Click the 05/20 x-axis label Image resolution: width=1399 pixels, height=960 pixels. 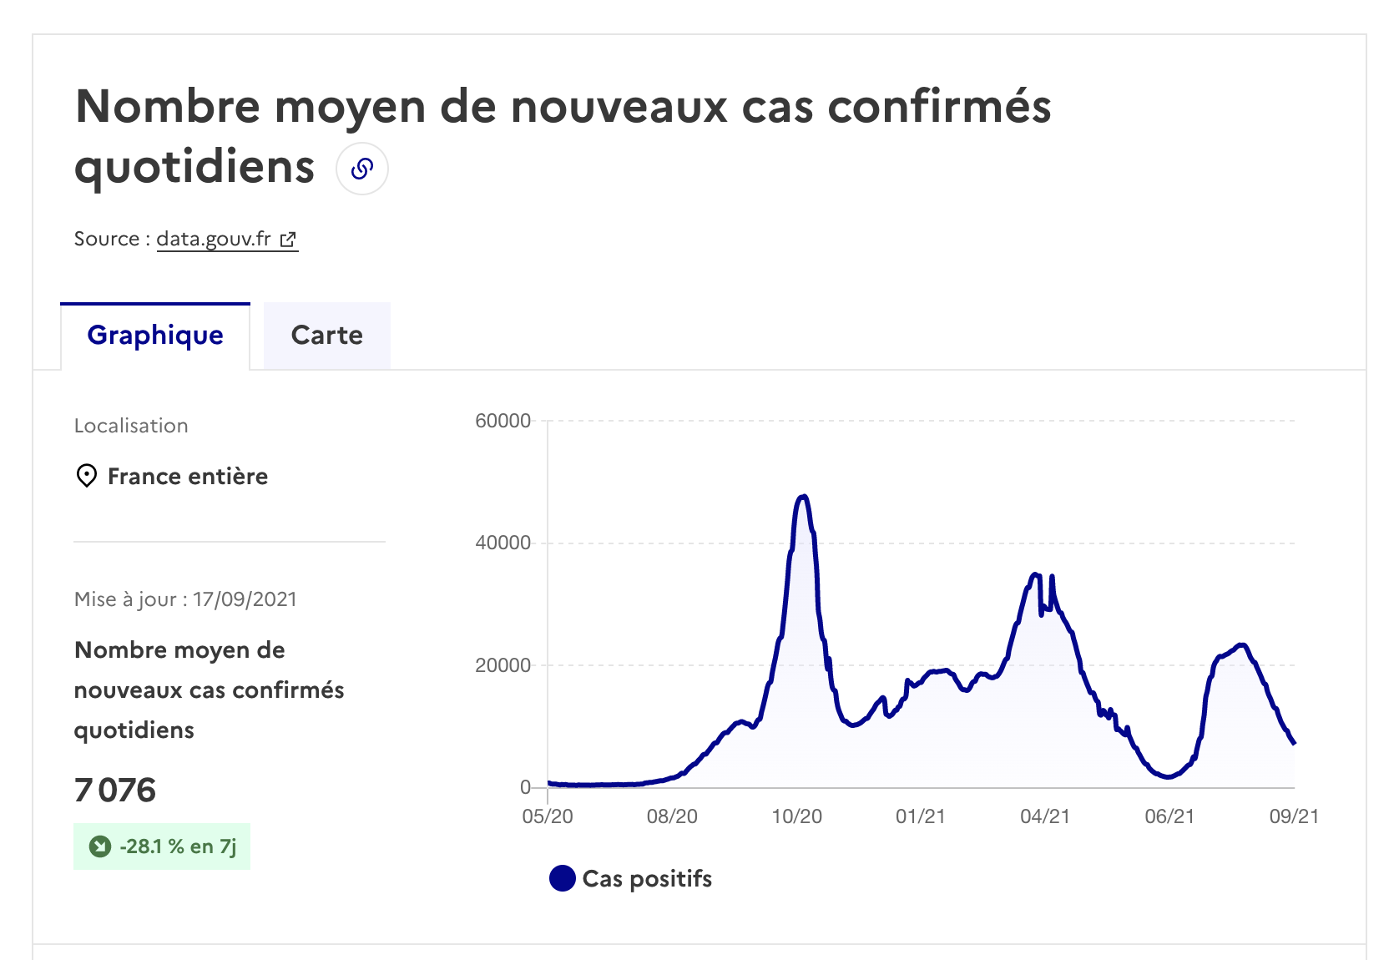click(548, 816)
